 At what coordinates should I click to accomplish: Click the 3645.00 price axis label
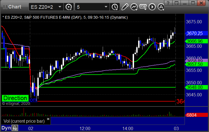(194, 95)
